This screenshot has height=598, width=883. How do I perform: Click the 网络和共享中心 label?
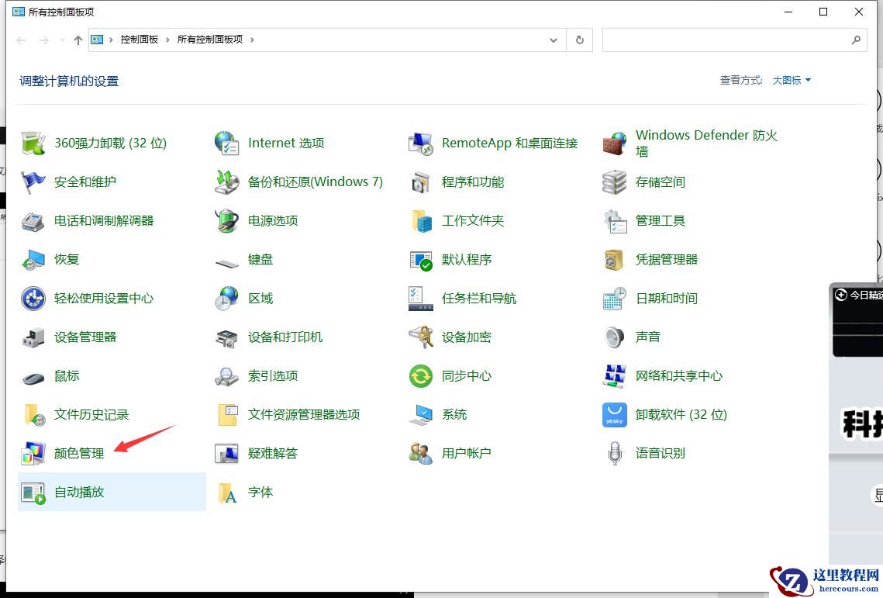[679, 376]
